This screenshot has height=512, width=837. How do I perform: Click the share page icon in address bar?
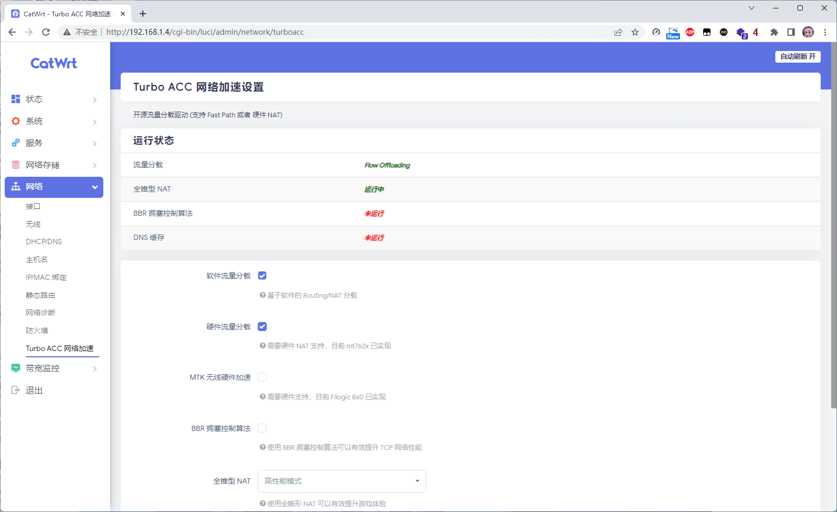(x=618, y=32)
